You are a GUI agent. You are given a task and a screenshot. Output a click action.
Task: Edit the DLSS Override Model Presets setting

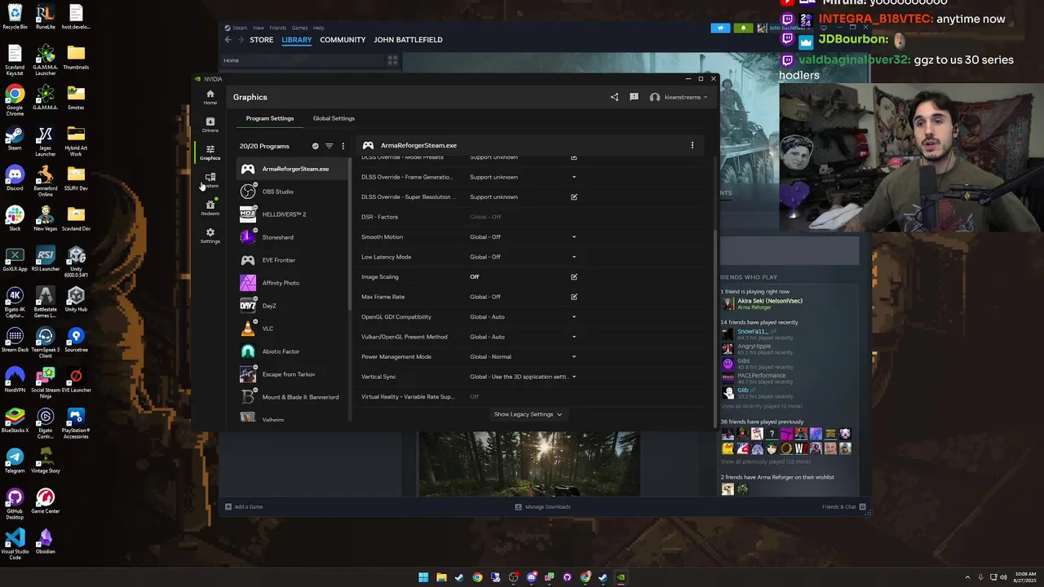[x=573, y=157]
